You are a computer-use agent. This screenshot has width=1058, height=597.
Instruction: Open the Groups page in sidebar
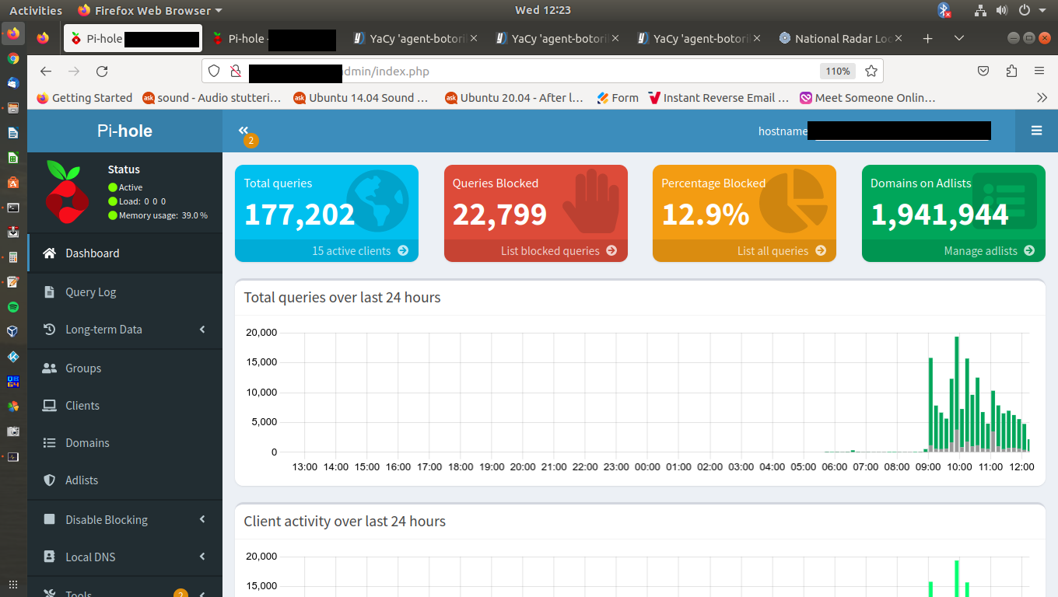tap(83, 368)
